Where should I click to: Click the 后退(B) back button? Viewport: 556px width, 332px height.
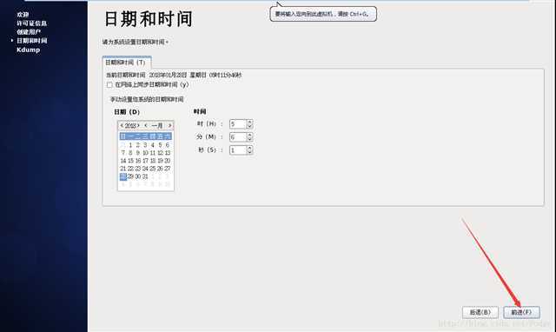[480, 313]
